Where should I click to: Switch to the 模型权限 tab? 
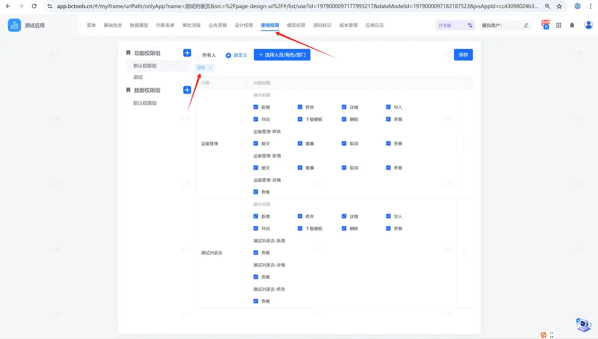click(296, 25)
